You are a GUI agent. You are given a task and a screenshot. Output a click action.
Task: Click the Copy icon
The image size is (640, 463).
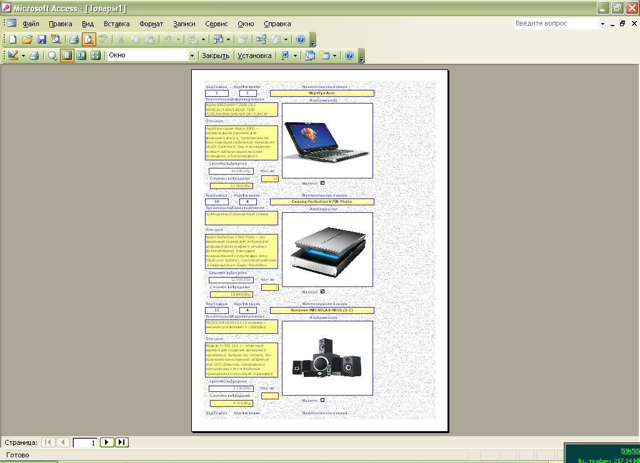point(136,39)
